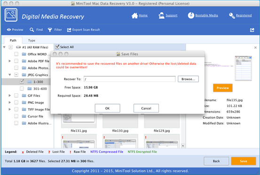Expand the PNG Image node
This screenshot has height=175, width=260.
tap(10, 102)
